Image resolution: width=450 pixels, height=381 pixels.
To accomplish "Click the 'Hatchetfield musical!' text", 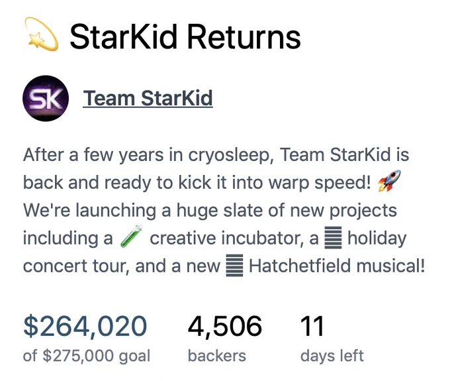I will pyautogui.click(x=337, y=266).
